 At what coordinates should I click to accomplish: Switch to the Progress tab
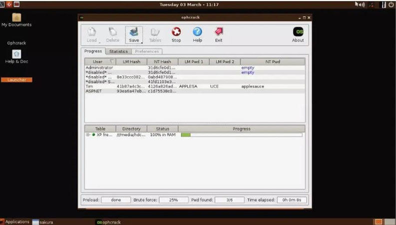pos(93,51)
